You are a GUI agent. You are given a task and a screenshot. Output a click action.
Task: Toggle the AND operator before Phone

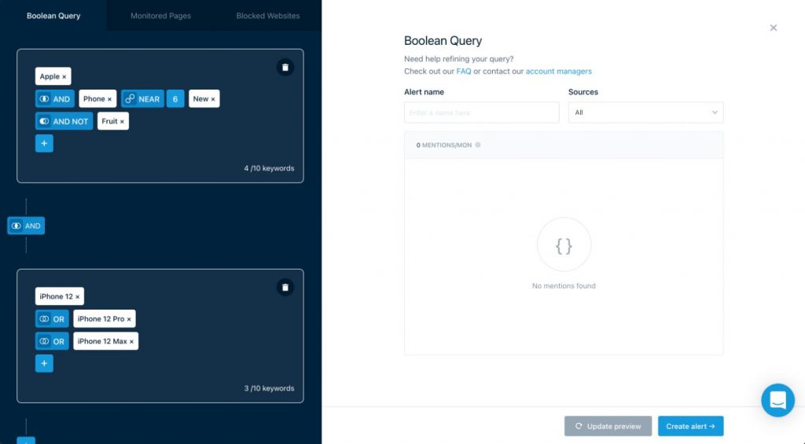click(x=54, y=98)
